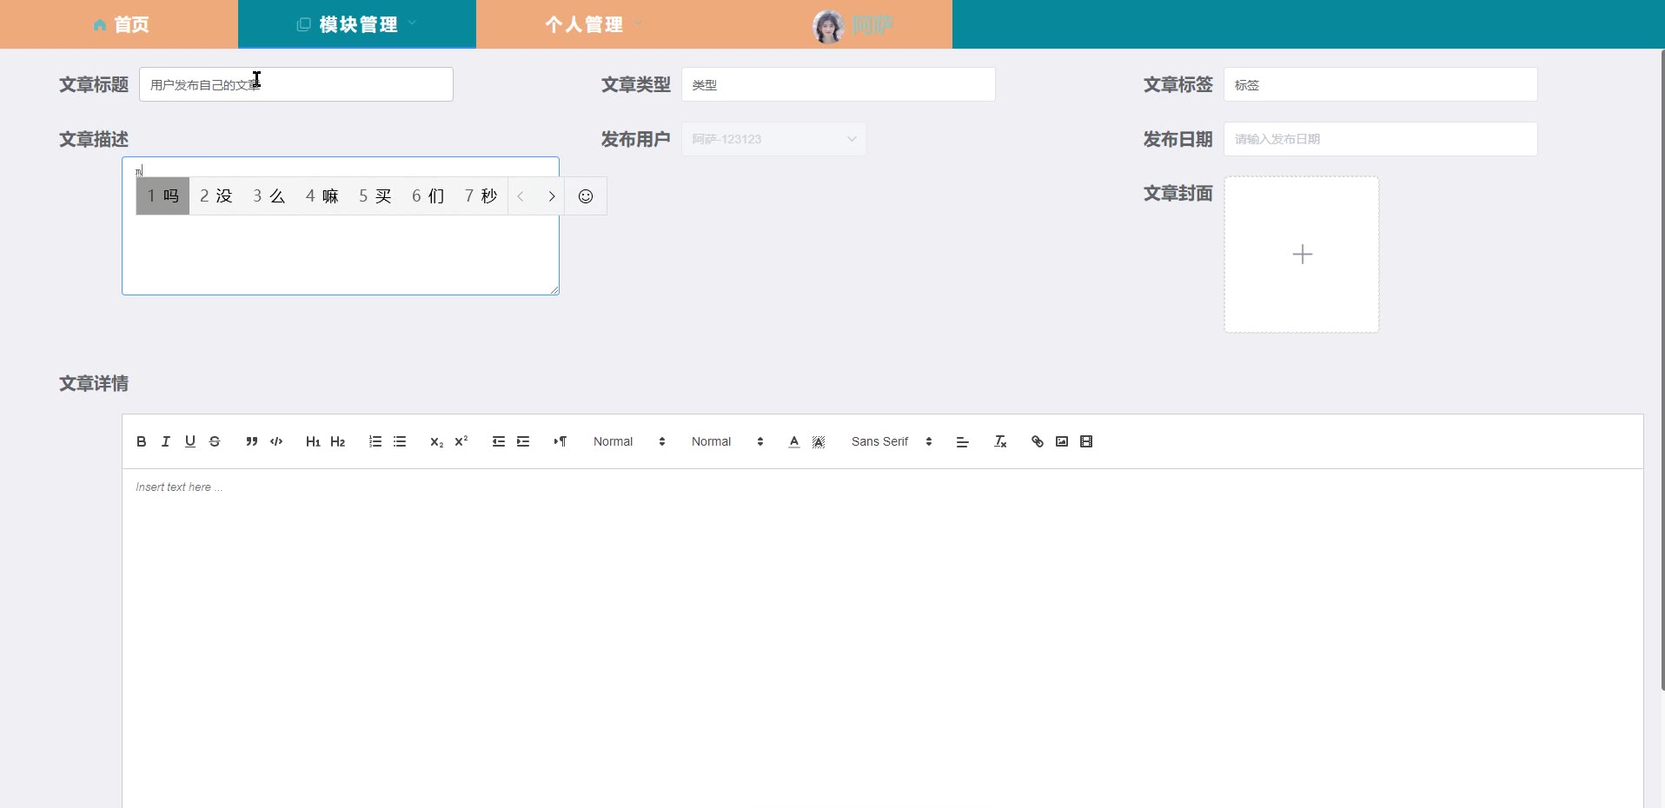Focus the 文章标题 input field
This screenshot has width=1665, height=808.
296,84
